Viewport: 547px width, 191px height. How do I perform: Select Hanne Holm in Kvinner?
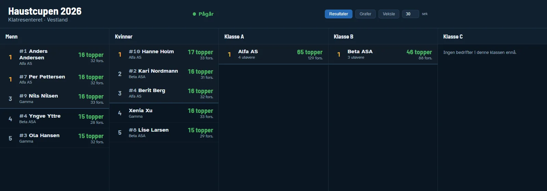click(164, 54)
